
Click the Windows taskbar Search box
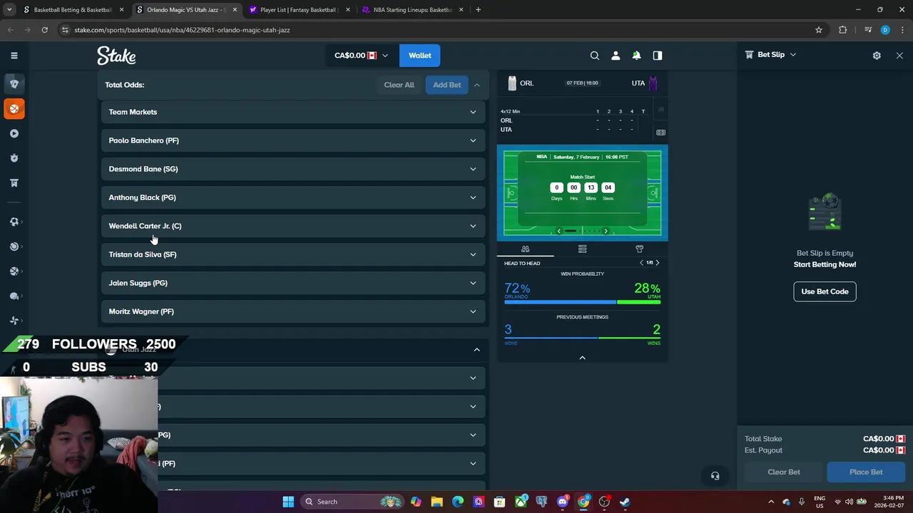click(352, 502)
